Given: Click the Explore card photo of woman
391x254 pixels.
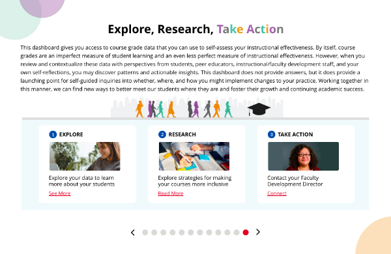Looking at the screenshot, I should pyautogui.click(x=85, y=156).
